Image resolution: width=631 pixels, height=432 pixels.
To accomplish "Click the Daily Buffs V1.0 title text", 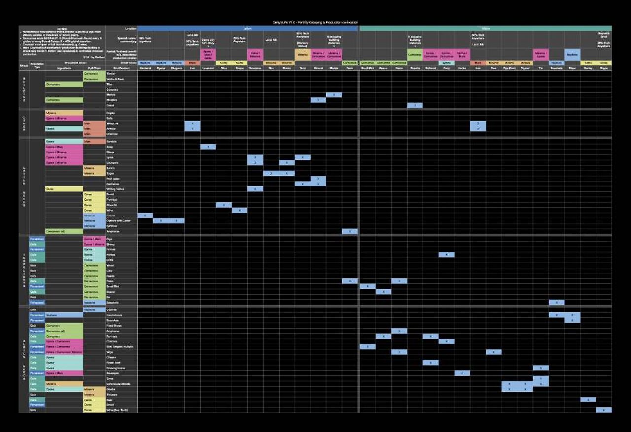I will pos(315,22).
